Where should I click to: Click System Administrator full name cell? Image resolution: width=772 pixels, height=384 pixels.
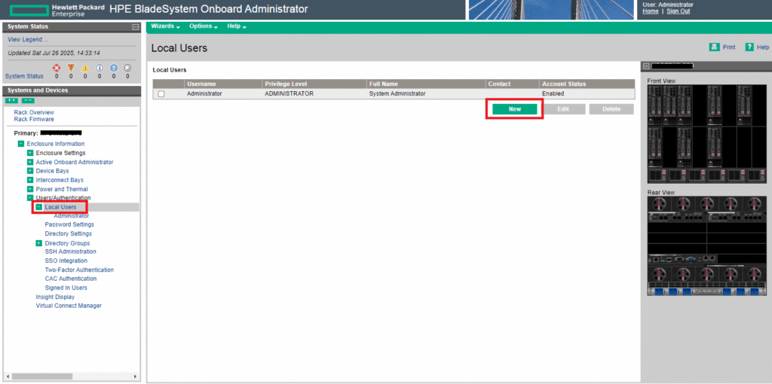point(397,93)
